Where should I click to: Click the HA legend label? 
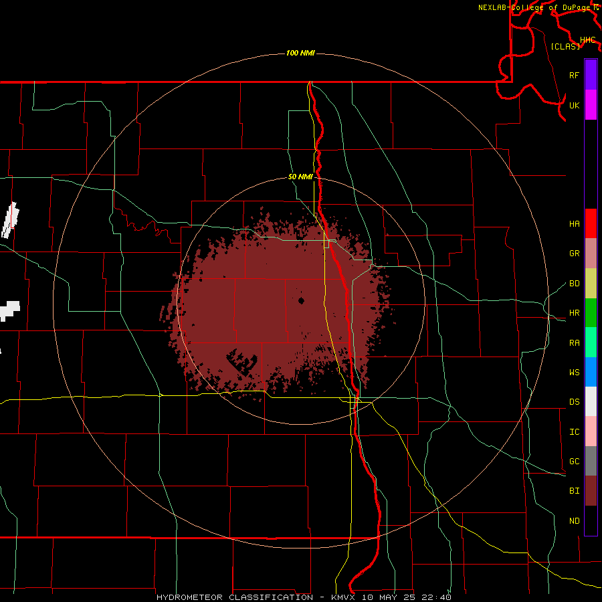click(x=575, y=224)
